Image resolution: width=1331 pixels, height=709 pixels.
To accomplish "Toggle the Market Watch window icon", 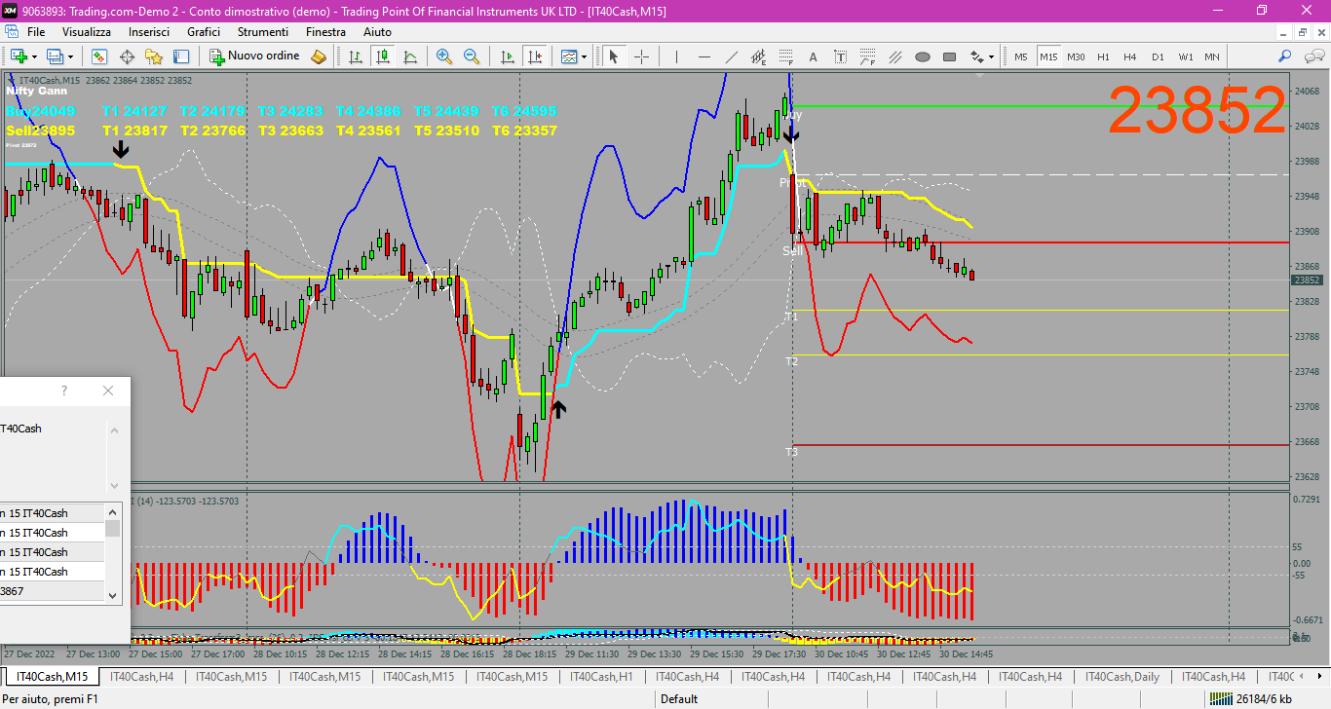I will click(x=99, y=56).
